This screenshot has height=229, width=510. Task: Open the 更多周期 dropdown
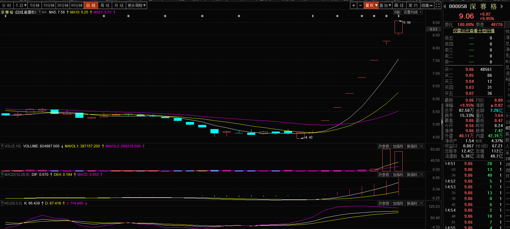click(137, 5)
